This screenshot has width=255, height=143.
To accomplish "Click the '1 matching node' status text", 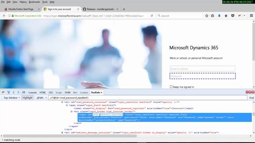I will [x=11, y=140].
